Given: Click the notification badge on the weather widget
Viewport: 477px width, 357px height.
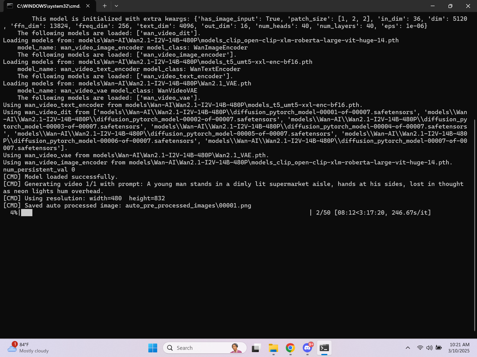Looking at the screenshot, I should tap(15, 344).
